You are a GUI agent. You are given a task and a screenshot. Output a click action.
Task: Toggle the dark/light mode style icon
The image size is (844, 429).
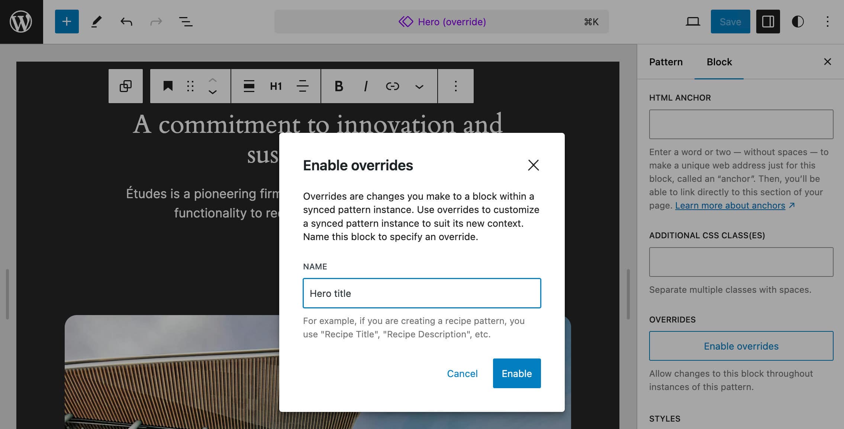(798, 22)
